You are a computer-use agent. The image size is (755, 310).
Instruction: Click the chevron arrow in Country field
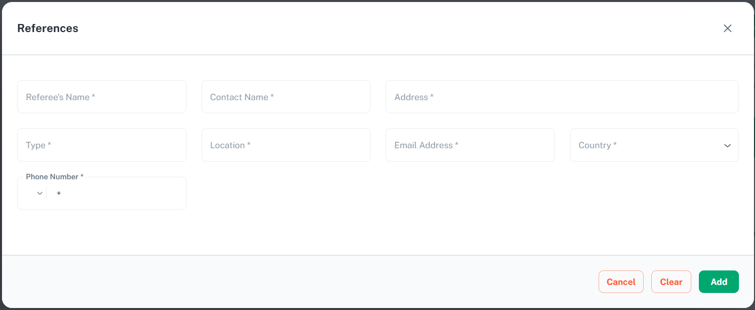(x=727, y=146)
